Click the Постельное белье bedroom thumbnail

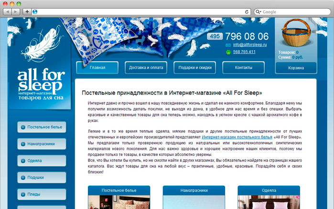pyautogui.click(x=119, y=202)
